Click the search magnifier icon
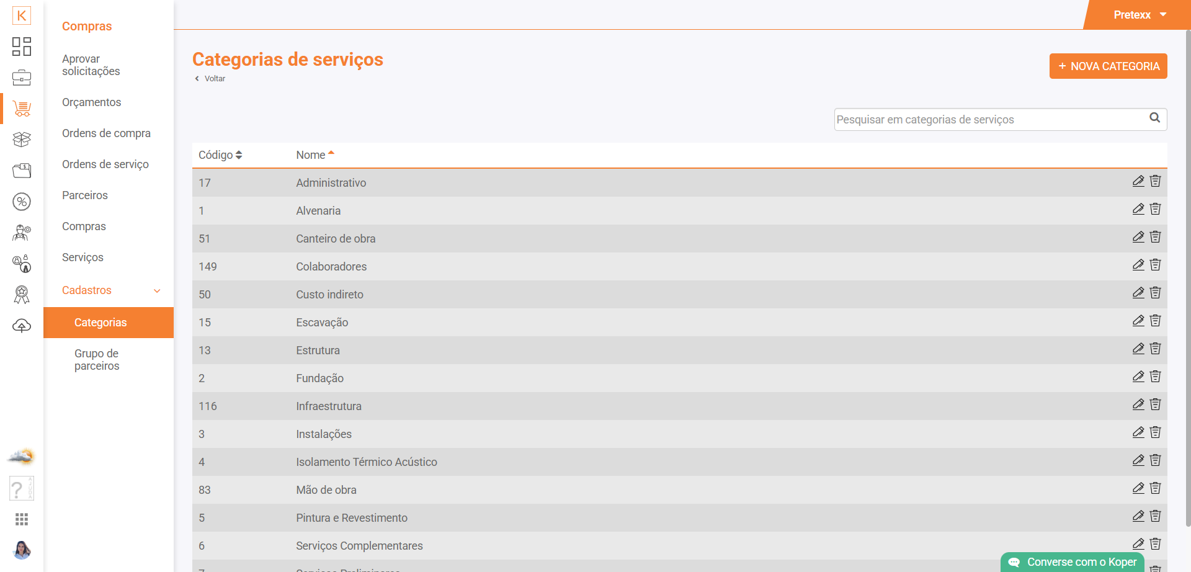The height and width of the screenshot is (572, 1191). point(1154,118)
